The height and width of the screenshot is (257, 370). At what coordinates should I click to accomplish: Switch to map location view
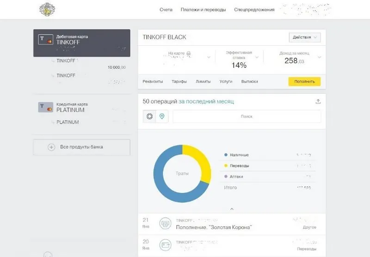[162, 116]
